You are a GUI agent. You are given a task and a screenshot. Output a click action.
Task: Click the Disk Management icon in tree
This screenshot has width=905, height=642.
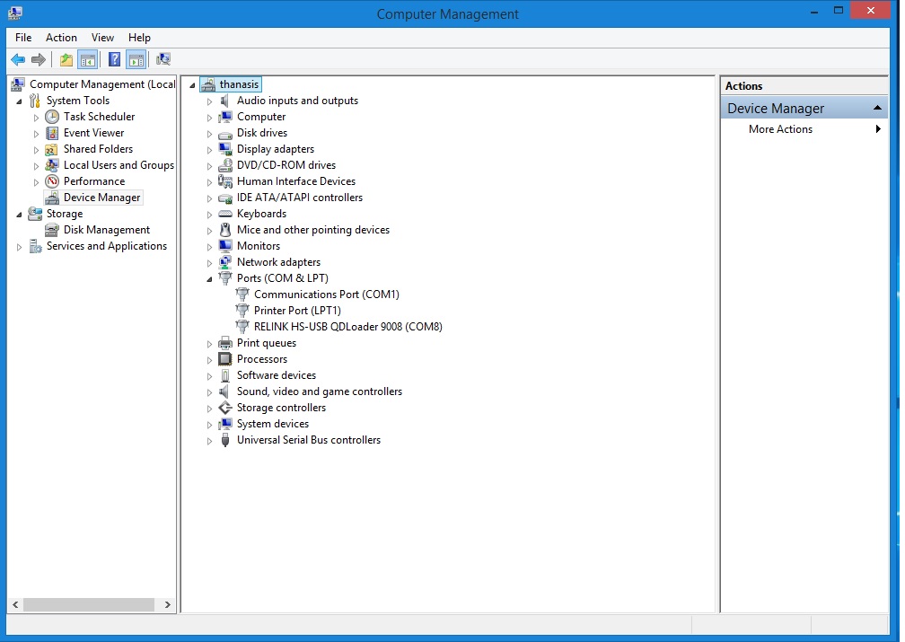pos(52,230)
